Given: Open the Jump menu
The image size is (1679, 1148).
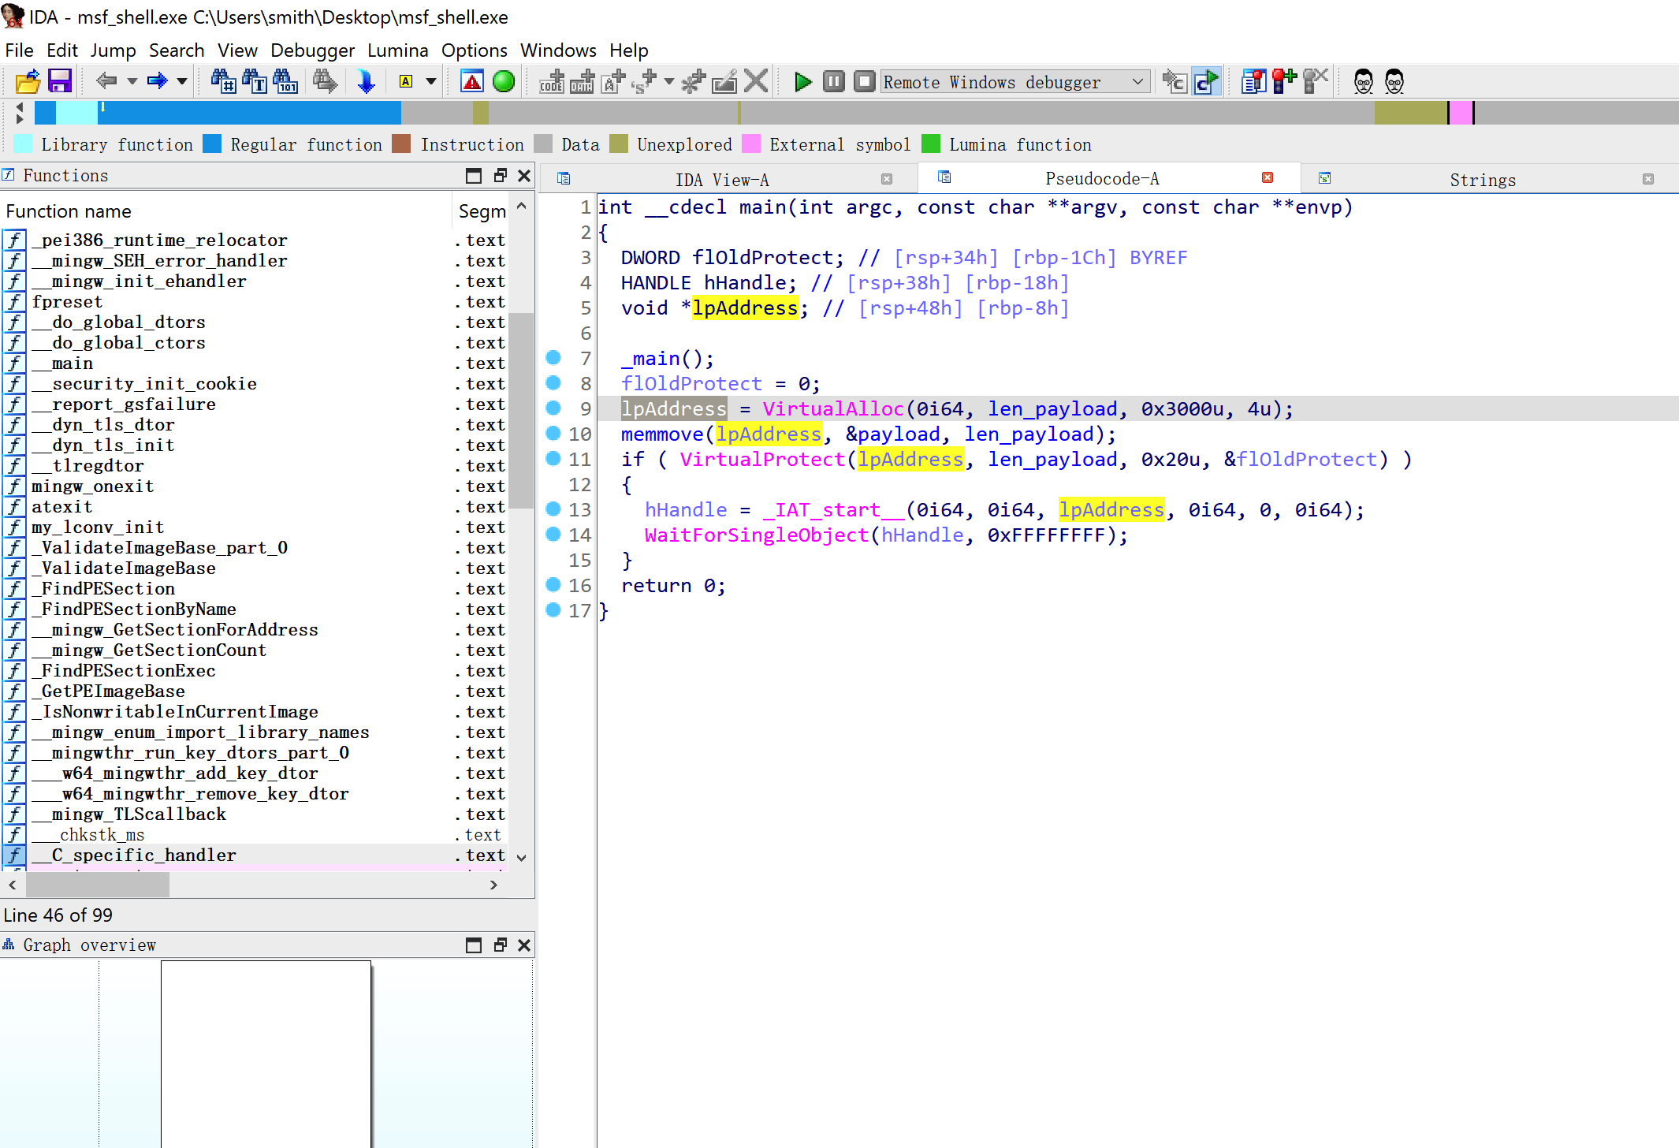Looking at the screenshot, I should tap(113, 50).
